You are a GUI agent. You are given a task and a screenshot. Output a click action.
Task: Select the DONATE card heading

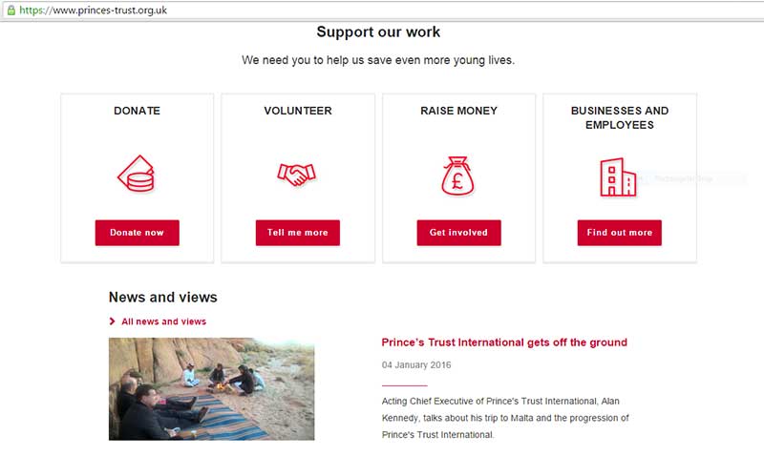tap(137, 111)
